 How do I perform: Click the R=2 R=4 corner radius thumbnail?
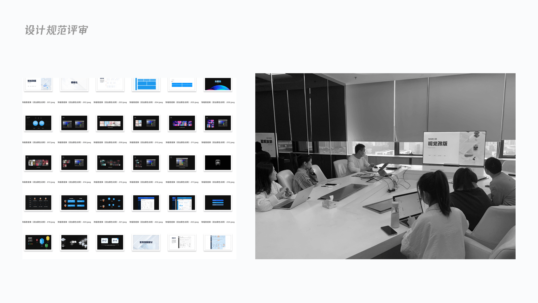coord(110,242)
